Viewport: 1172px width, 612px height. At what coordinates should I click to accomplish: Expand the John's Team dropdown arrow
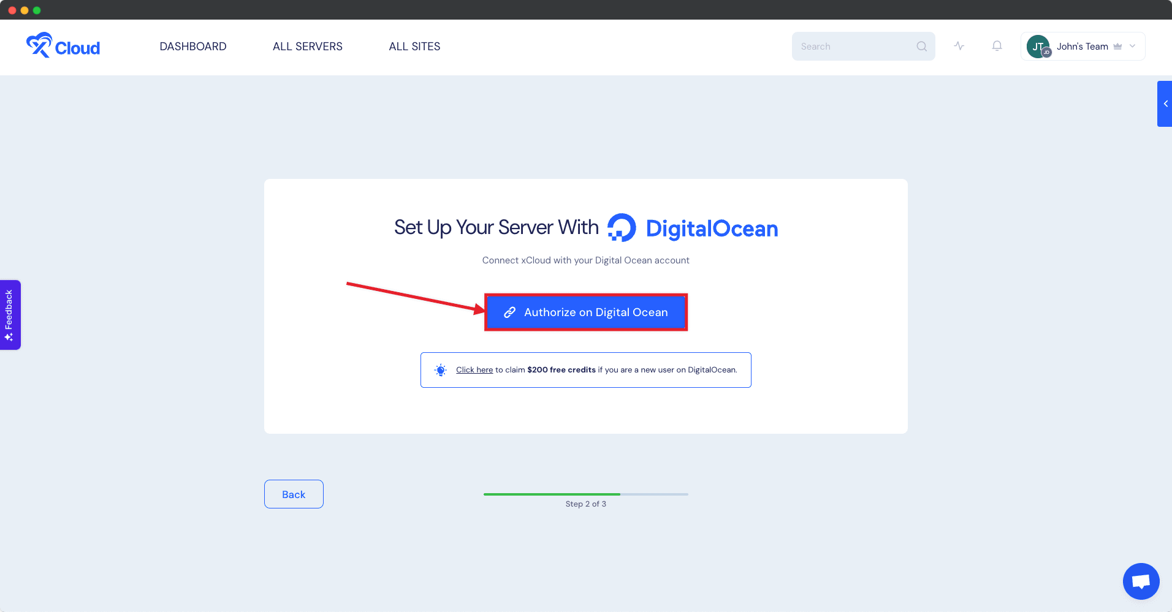[1133, 47]
